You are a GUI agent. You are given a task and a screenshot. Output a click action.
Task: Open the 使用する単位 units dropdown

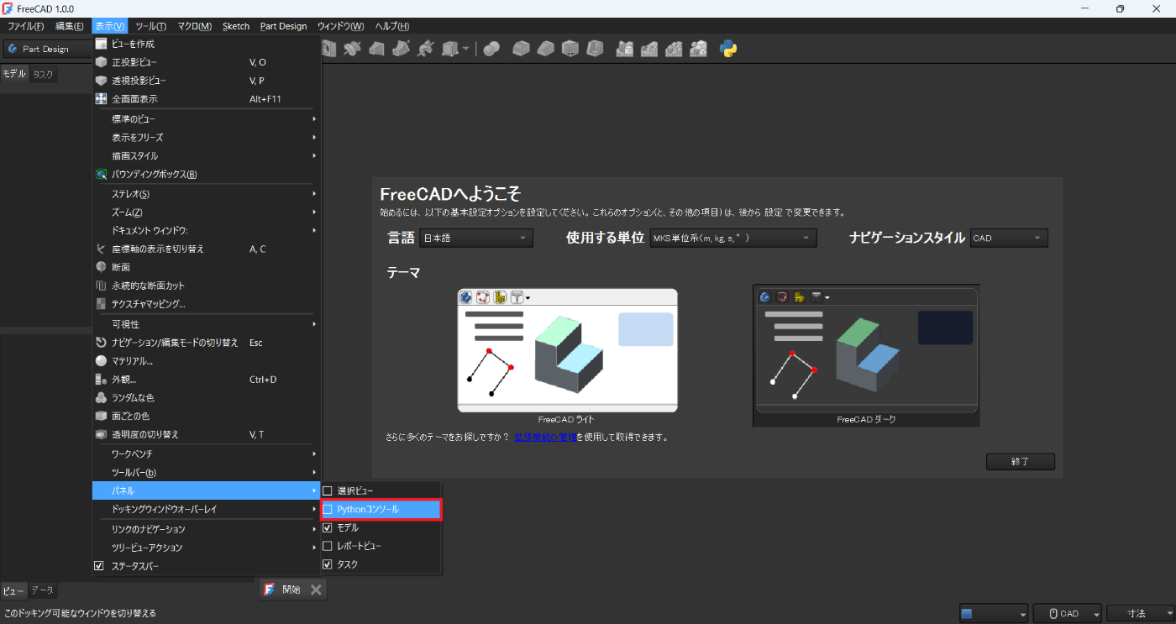point(733,238)
